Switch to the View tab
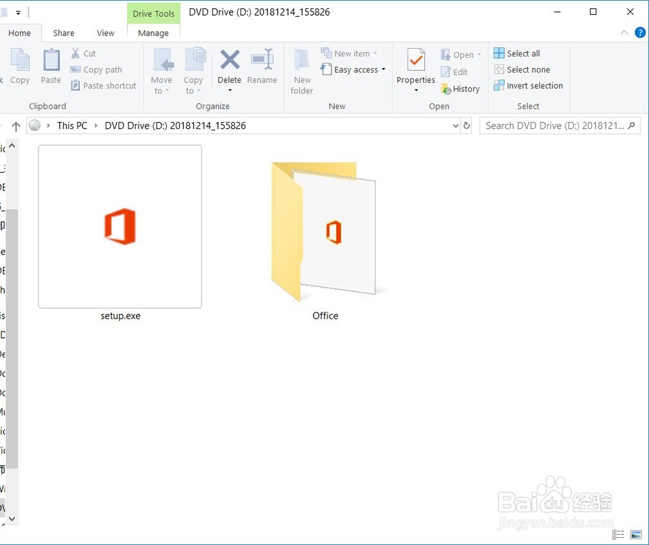The height and width of the screenshot is (545, 649). 106,33
